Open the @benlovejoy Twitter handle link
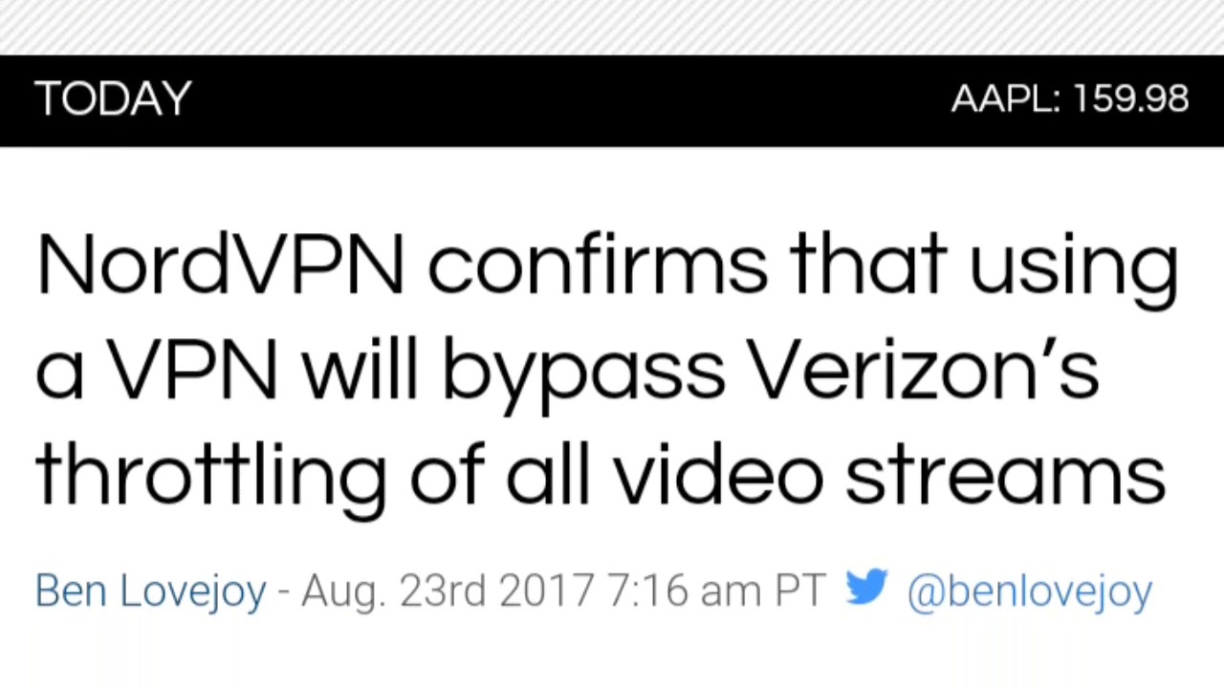Viewport: 1224px width, 688px height. click(1029, 591)
